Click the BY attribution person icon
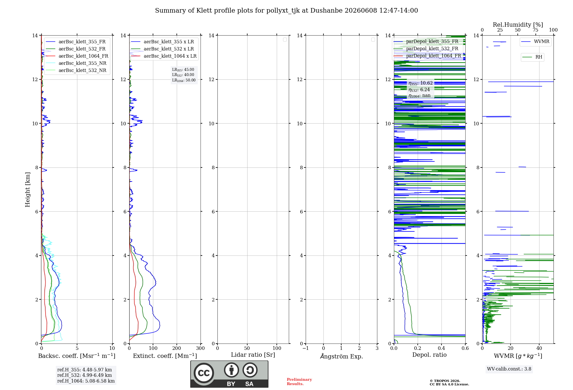The height and width of the screenshot is (390, 573). pyautogui.click(x=231, y=370)
